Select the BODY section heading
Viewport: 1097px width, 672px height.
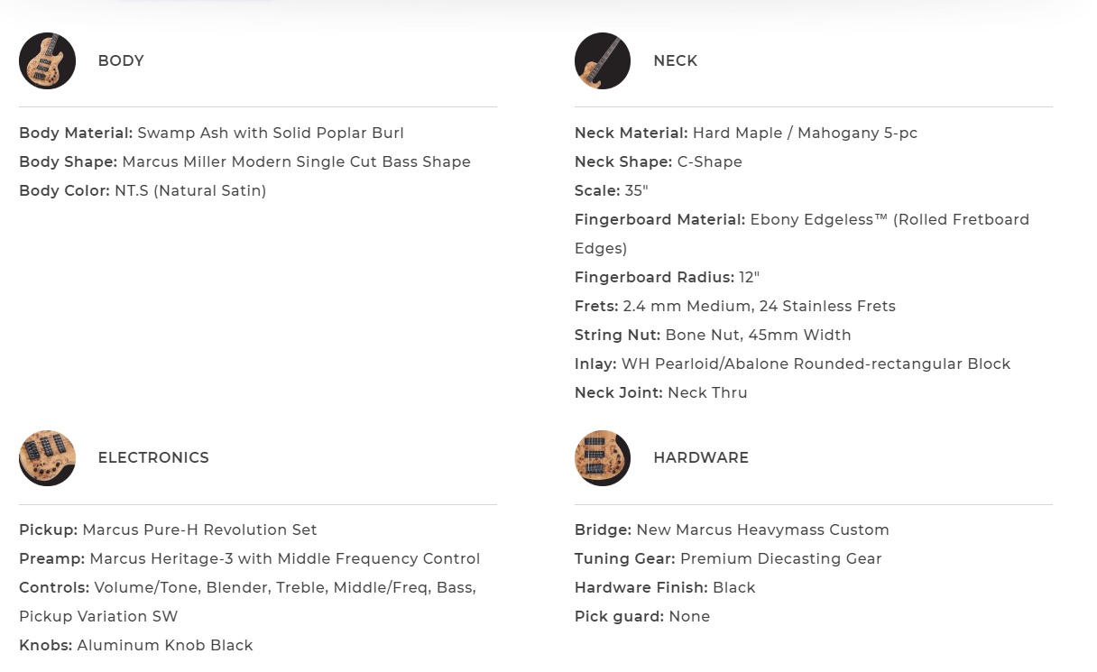coord(121,61)
